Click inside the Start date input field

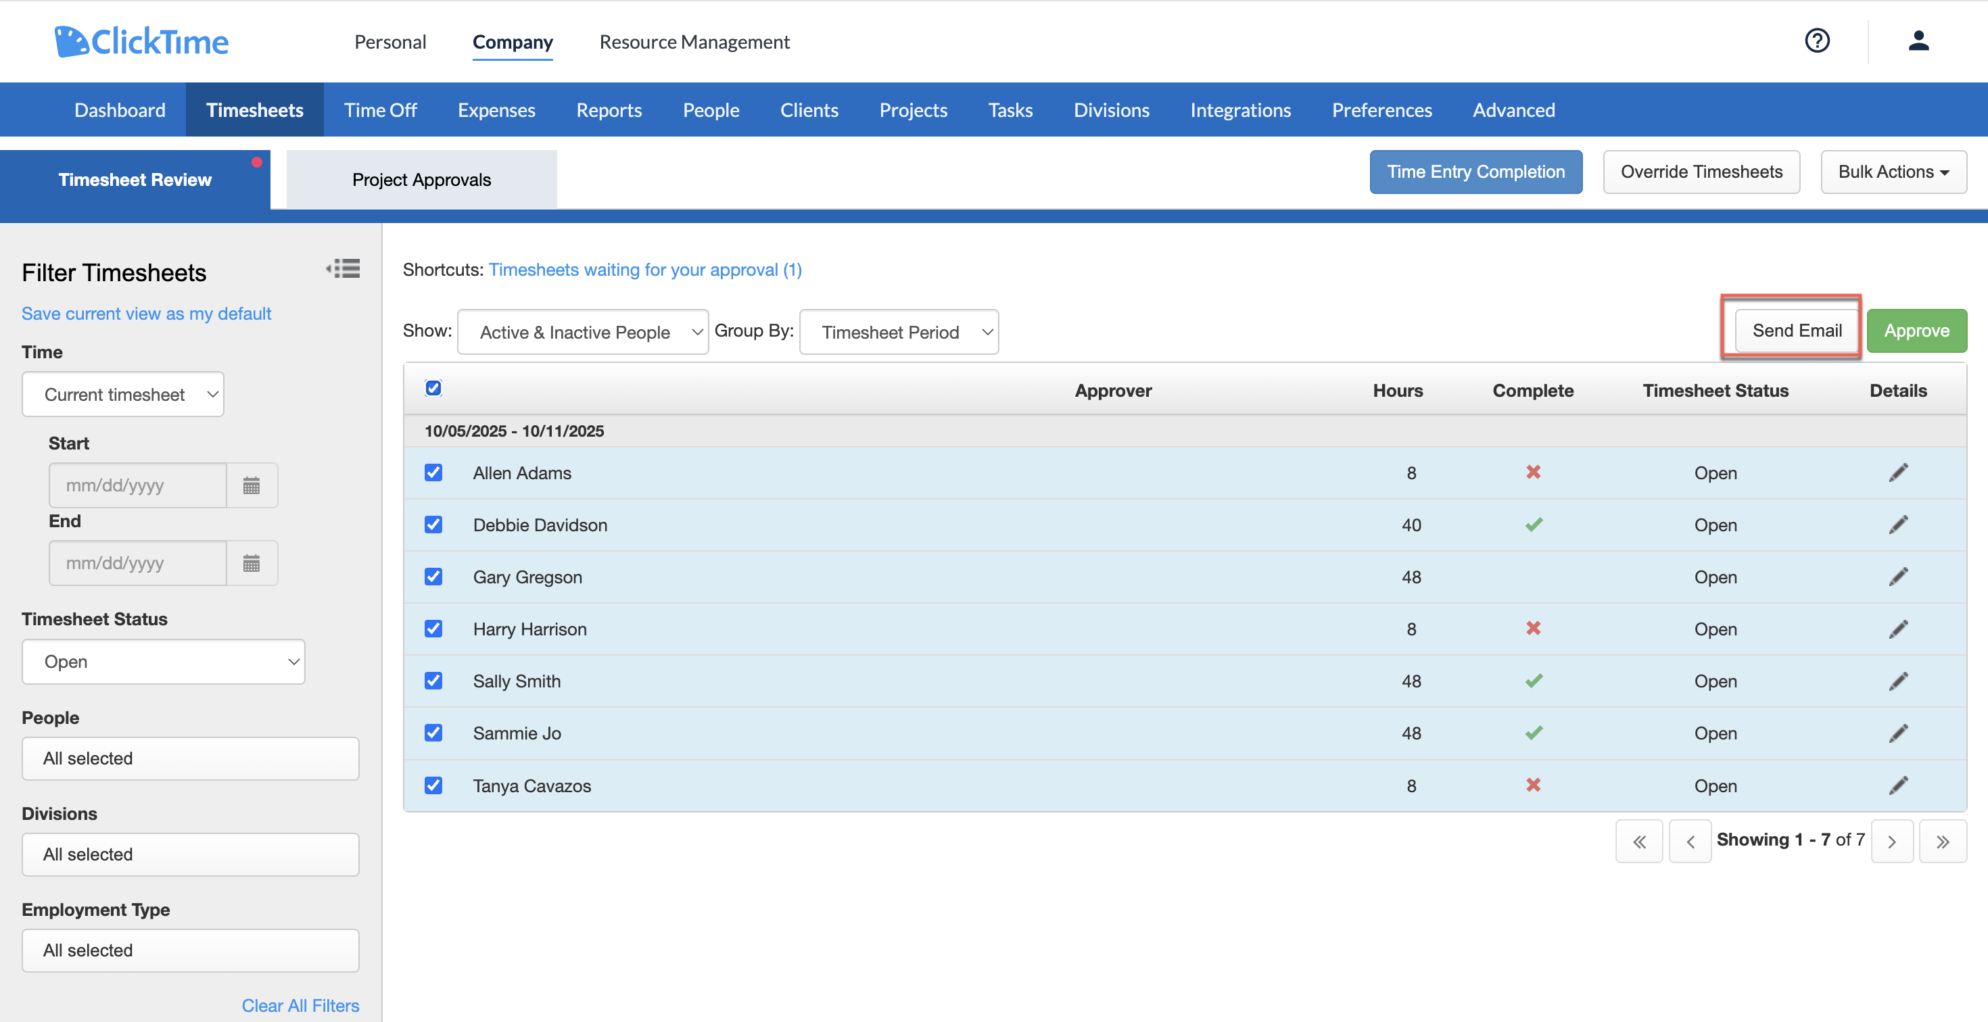(137, 485)
